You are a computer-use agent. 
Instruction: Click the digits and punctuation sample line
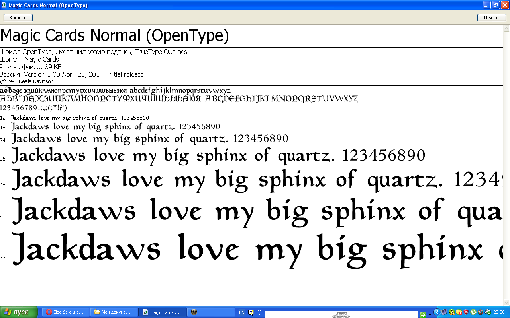pyautogui.click(x=33, y=108)
